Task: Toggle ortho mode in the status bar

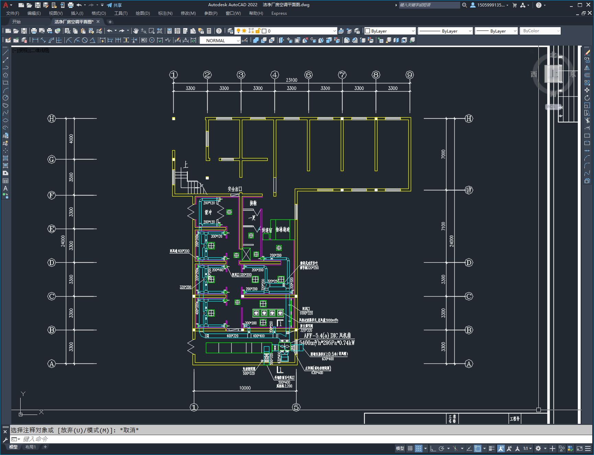Action: tap(433, 448)
